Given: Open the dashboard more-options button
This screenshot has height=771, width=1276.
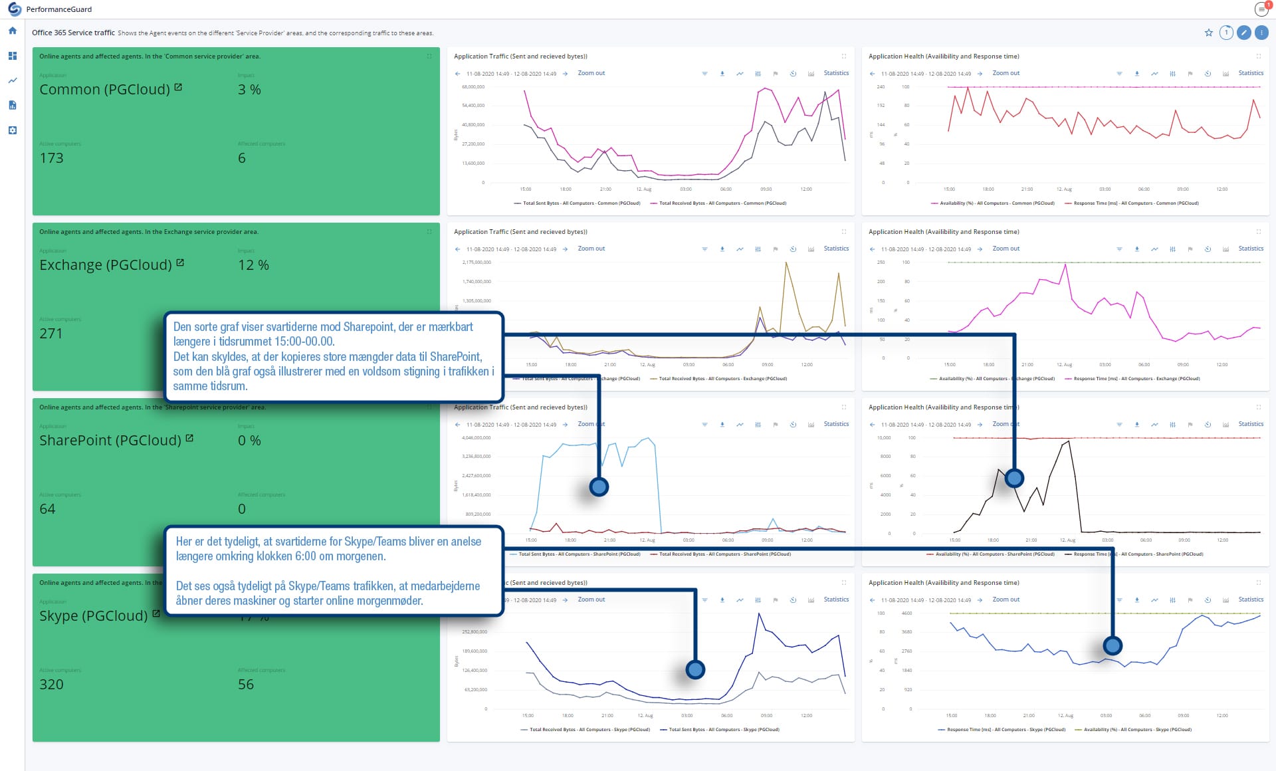Looking at the screenshot, I should (1261, 33).
